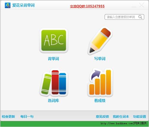The height and width of the screenshot is (127, 149).
Task: Click the red 交流QQ群 link
Action: click(x=87, y=6)
